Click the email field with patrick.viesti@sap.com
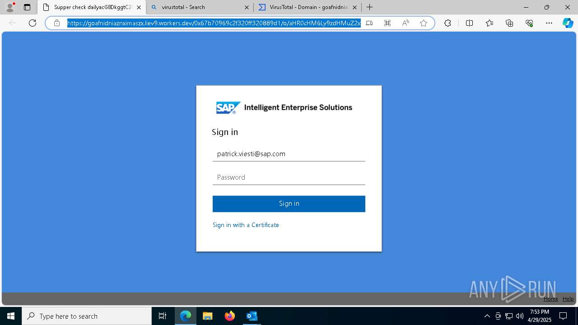 (289, 154)
